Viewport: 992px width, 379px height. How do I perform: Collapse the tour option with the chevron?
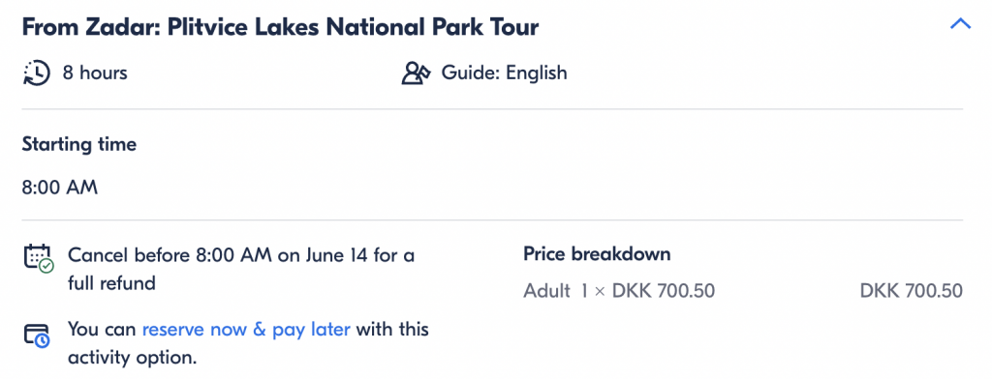pyautogui.click(x=960, y=24)
